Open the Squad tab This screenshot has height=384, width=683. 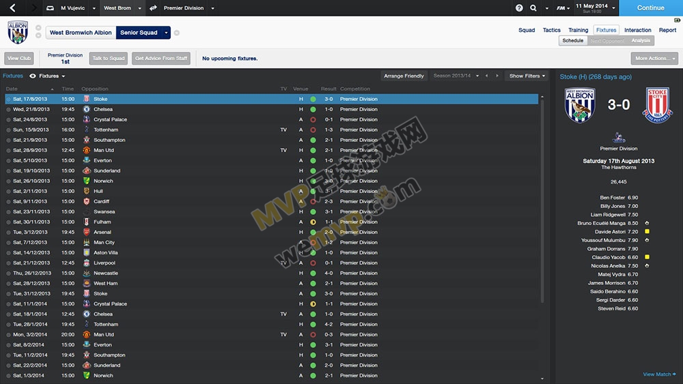pos(526,30)
